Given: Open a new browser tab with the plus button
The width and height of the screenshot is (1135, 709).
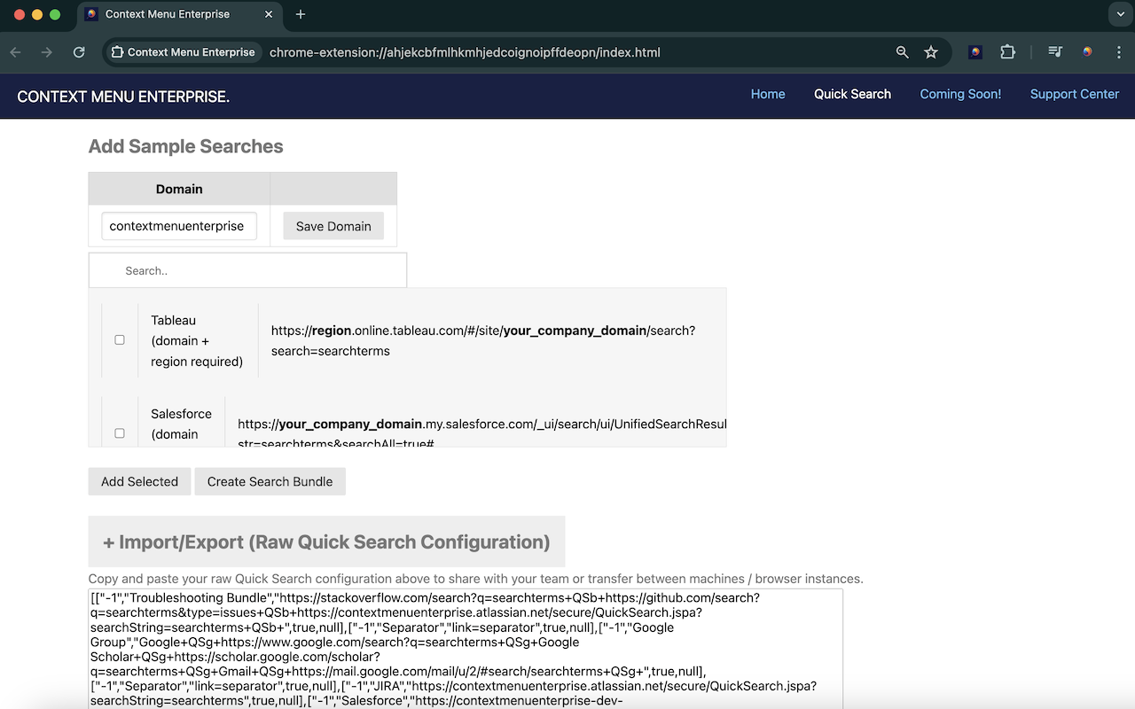Looking at the screenshot, I should [300, 14].
